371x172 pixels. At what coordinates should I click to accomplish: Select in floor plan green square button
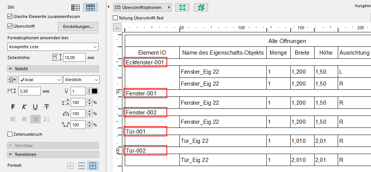[182, 7]
